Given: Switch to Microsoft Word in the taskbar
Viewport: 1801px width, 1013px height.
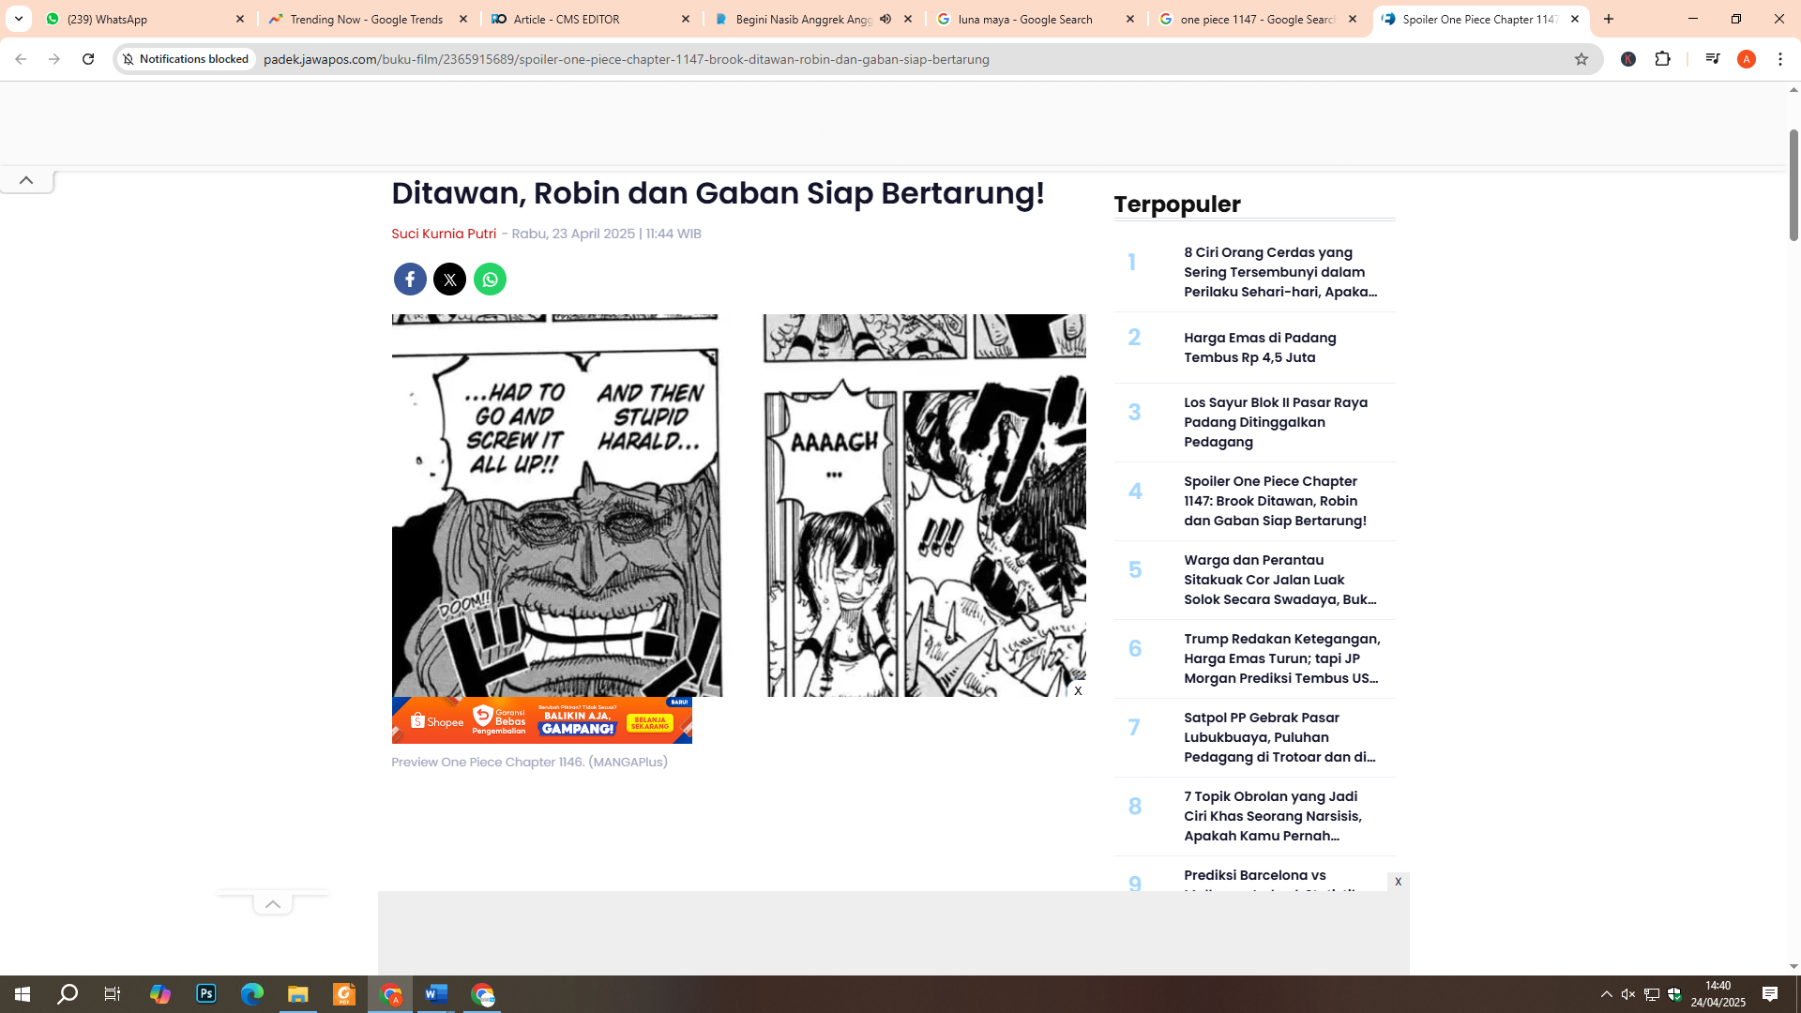Looking at the screenshot, I should click(436, 994).
